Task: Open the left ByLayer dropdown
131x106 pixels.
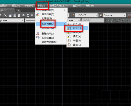Action: point(12,21)
